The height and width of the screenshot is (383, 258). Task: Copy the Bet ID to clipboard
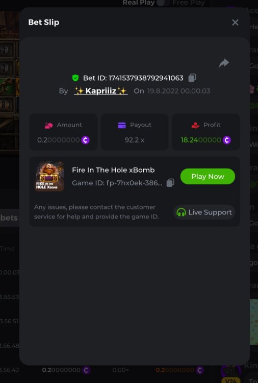click(x=192, y=78)
